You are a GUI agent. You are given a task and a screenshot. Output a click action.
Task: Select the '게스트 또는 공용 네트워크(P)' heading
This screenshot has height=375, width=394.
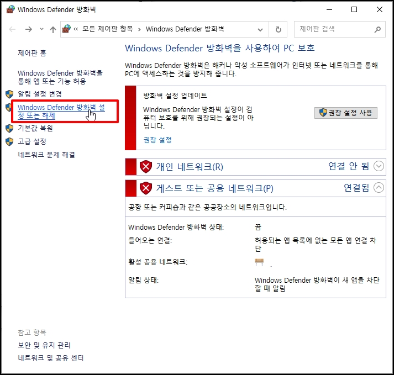215,188
